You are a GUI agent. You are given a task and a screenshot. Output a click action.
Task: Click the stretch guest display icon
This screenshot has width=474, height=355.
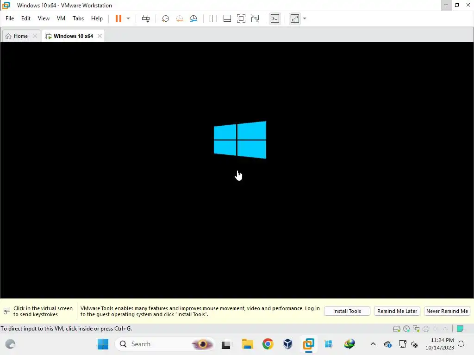point(295,18)
